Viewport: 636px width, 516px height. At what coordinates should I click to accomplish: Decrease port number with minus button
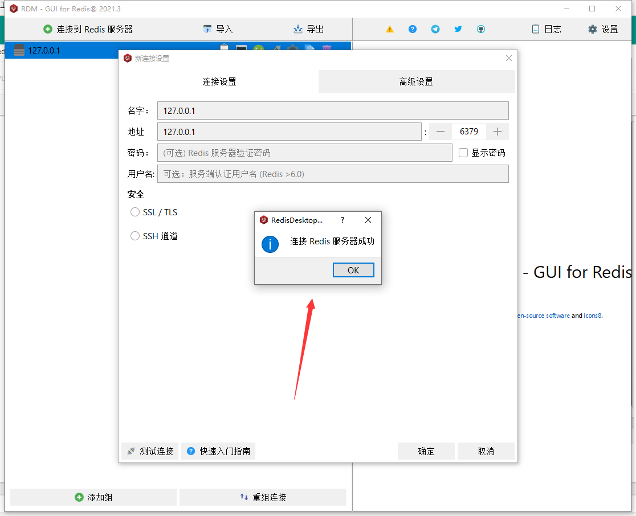pos(440,132)
